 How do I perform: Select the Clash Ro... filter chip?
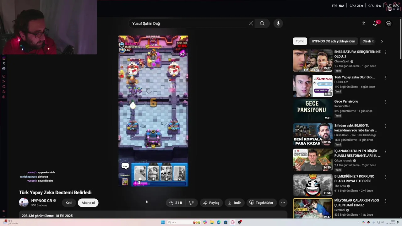(369, 41)
